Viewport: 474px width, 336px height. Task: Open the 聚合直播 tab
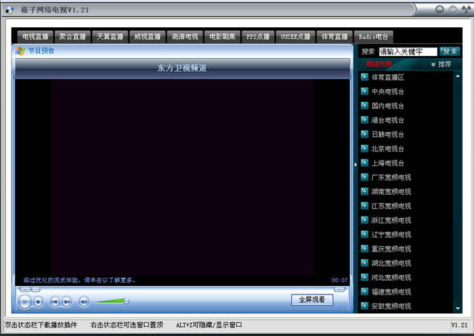point(72,37)
